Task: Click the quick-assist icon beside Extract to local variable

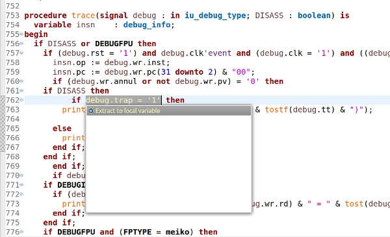Action: click(x=91, y=111)
